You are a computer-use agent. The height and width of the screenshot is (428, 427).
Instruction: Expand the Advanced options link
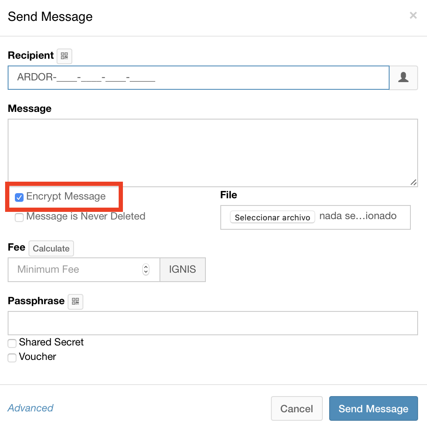click(x=31, y=408)
